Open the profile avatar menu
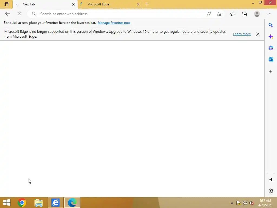The height and width of the screenshot is (208, 277). [257, 14]
